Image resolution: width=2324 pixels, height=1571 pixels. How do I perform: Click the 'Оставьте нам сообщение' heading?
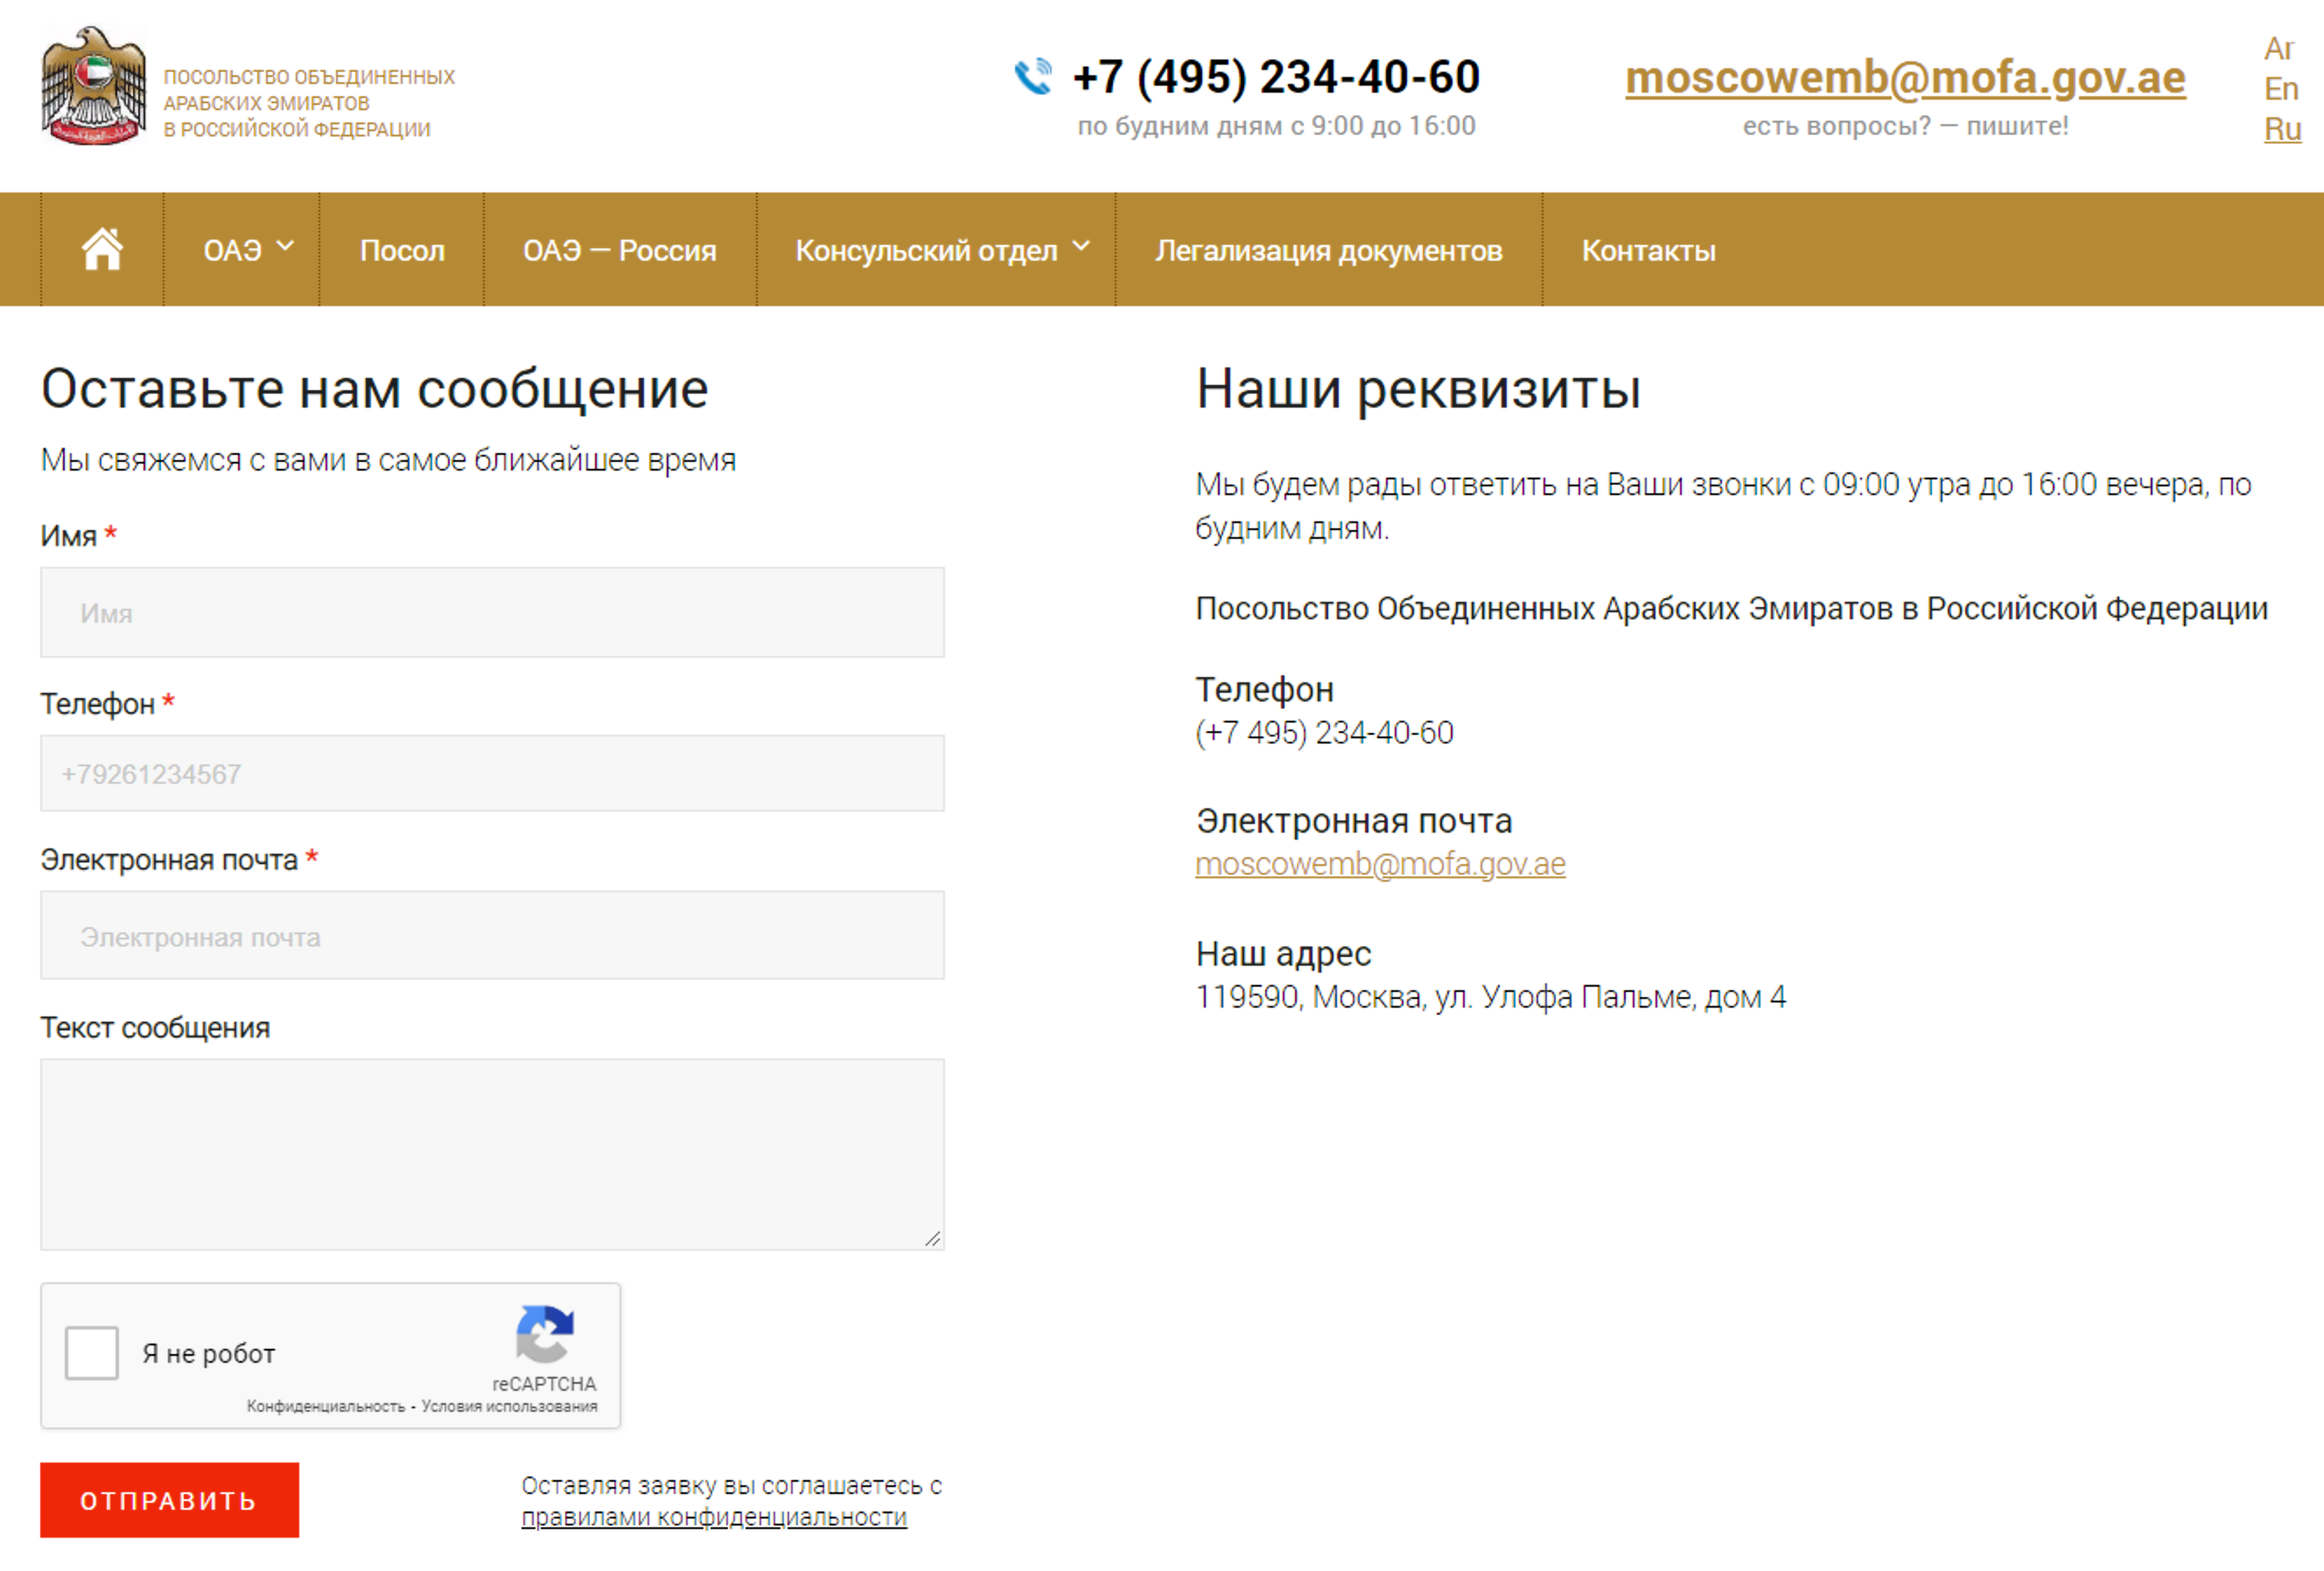click(x=374, y=388)
